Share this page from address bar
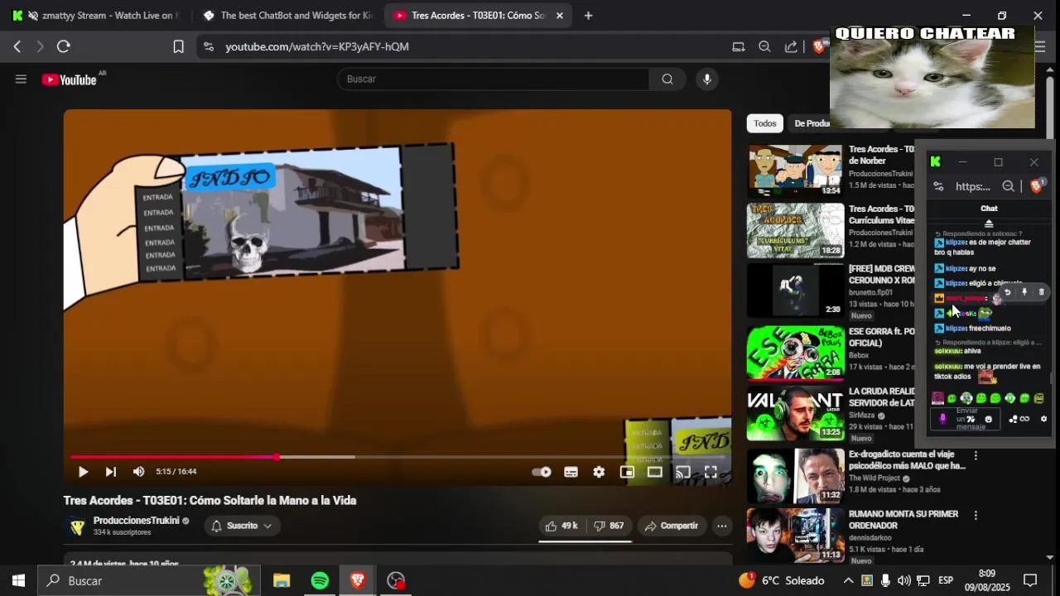Screen dimensions: 1060x596 pyautogui.click(x=791, y=47)
